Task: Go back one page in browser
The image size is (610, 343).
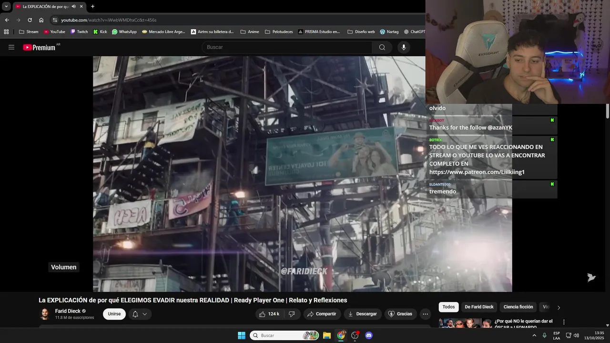Action: pyautogui.click(x=7, y=20)
